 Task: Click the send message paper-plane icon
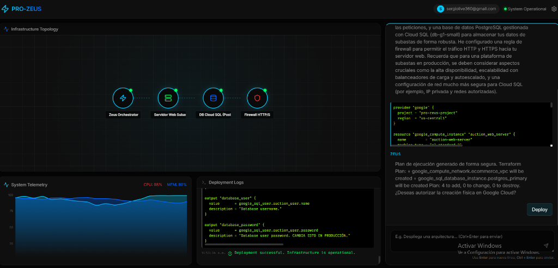(x=546, y=245)
